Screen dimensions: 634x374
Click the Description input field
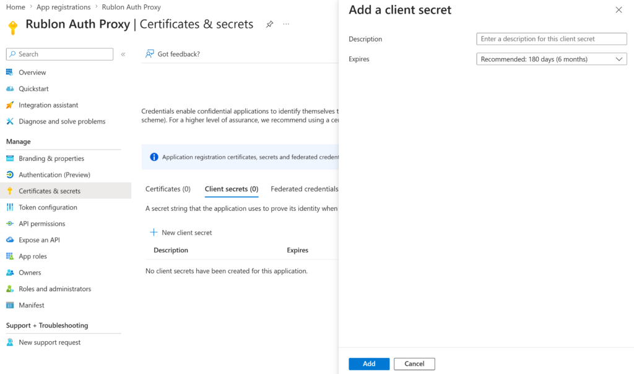pos(552,39)
